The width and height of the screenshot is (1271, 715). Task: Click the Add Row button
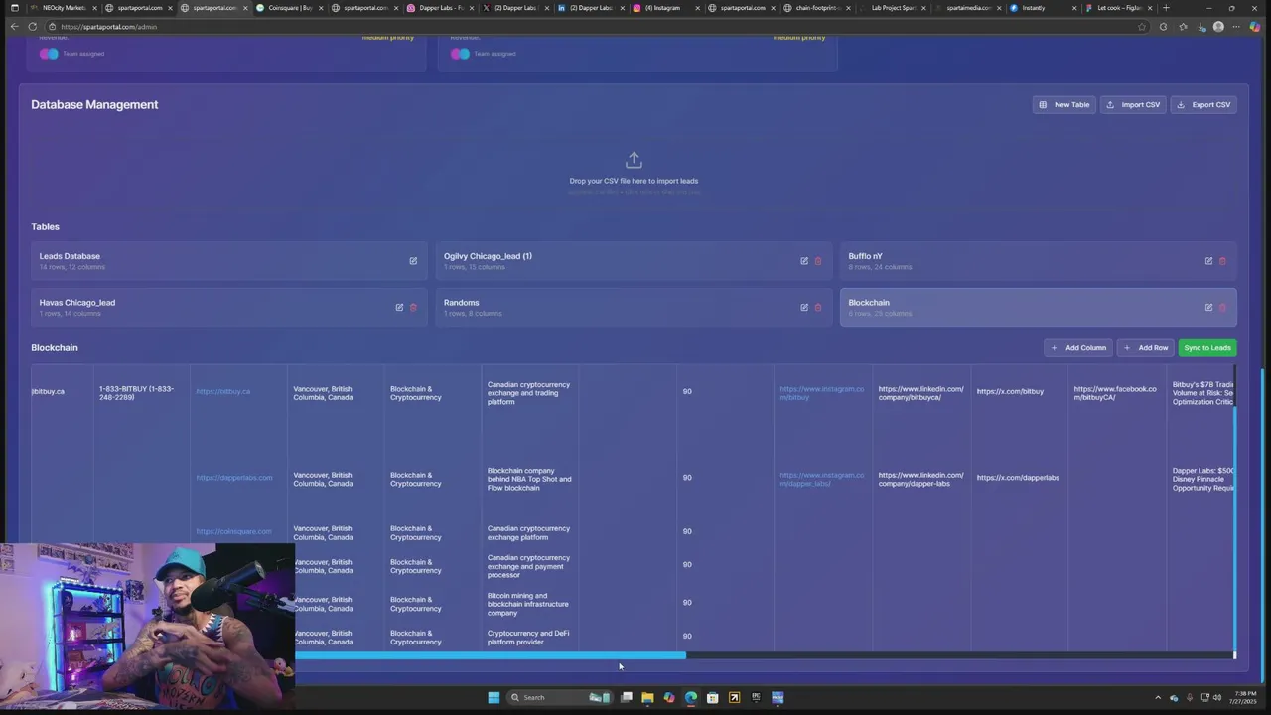[x=1145, y=348]
